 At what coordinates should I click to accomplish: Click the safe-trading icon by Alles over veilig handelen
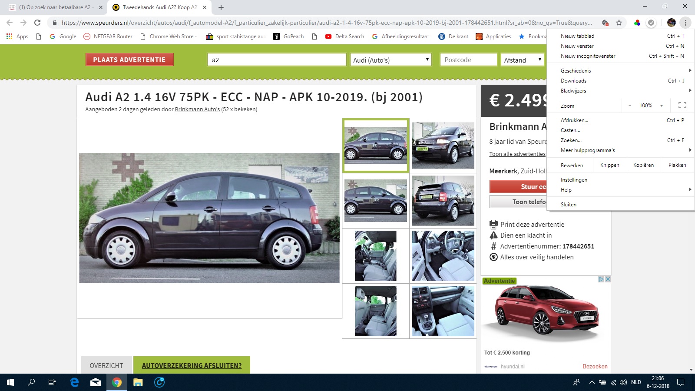[x=493, y=257]
